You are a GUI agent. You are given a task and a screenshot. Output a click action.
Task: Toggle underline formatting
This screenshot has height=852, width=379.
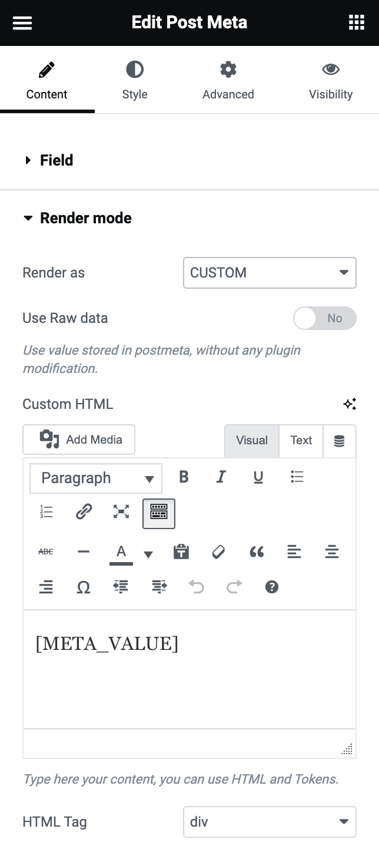(258, 477)
